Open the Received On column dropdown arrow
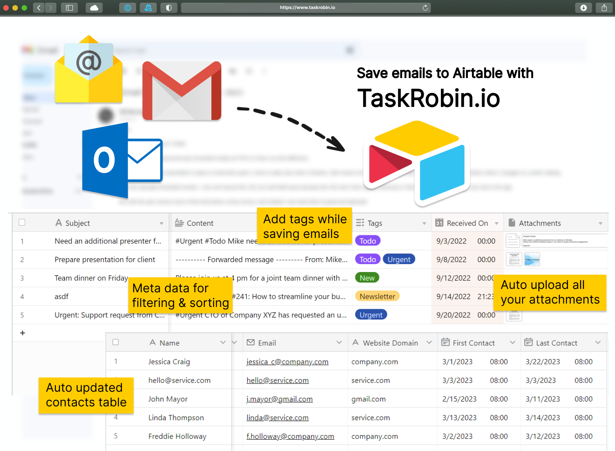Image resolution: width=615 pixels, height=451 pixels. (496, 224)
